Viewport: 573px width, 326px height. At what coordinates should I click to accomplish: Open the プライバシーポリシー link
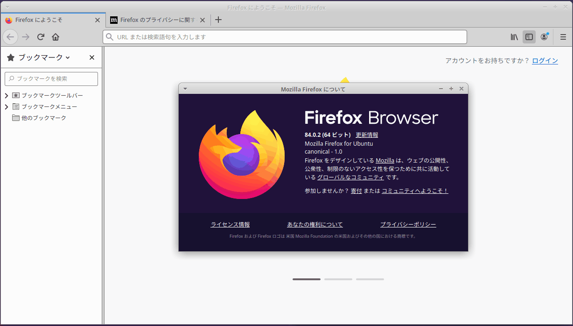click(x=408, y=225)
